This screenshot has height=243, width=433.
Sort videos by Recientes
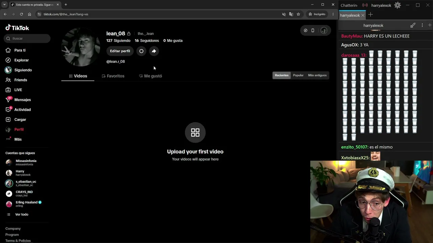282,75
